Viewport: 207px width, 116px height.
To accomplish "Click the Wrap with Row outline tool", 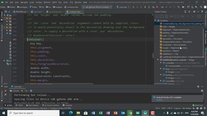I will [171, 16].
